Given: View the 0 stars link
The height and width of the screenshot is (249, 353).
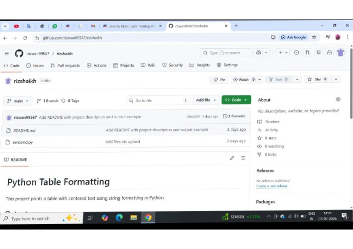Looking at the screenshot, I should [x=267, y=138].
